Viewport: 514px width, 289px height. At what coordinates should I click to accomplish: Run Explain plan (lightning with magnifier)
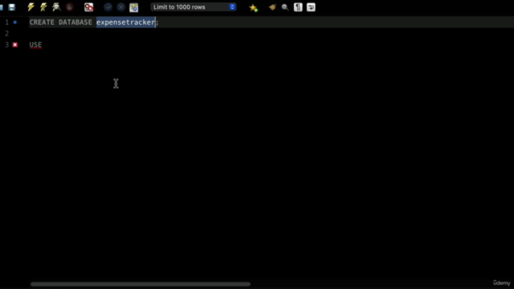56,7
